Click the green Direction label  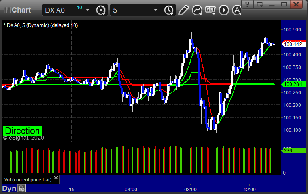point(22,131)
